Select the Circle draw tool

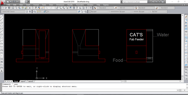2,35
